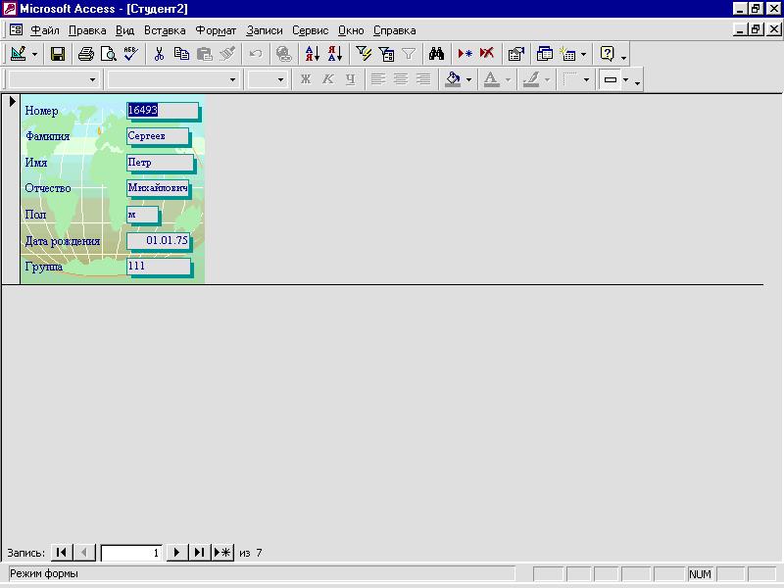The height and width of the screenshot is (588, 784).
Task: Click the Insert Hyperlink globe icon
Action: (x=284, y=54)
